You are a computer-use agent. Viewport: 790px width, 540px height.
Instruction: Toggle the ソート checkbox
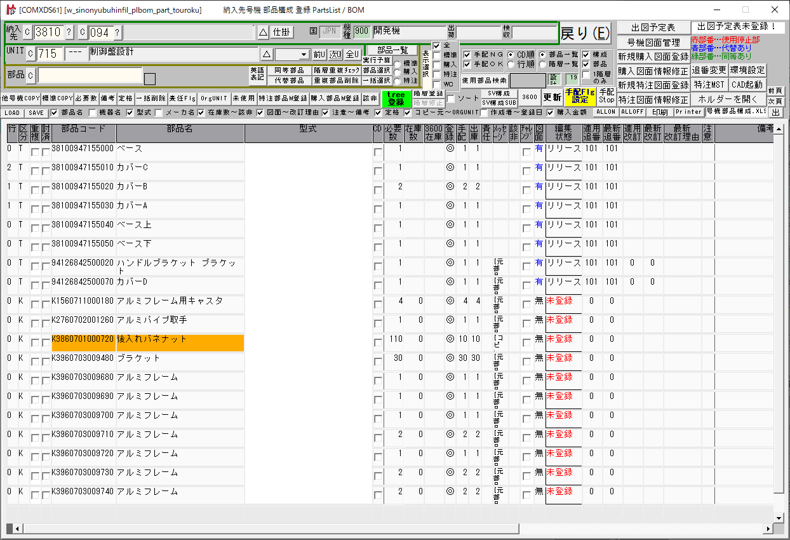click(x=451, y=98)
